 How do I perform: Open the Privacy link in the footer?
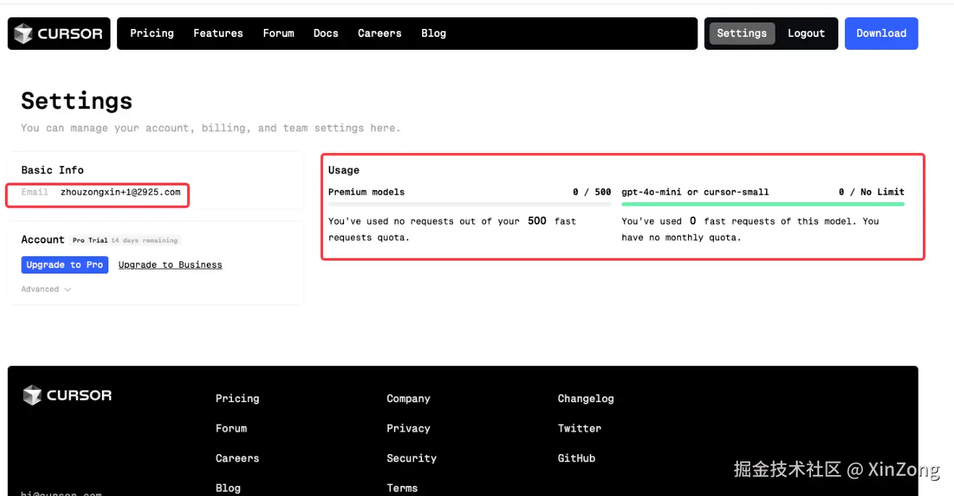(x=408, y=428)
